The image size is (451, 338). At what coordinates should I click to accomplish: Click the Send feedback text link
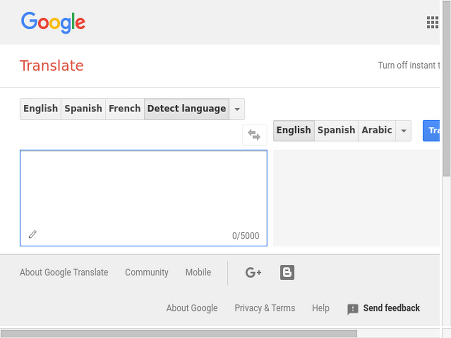392,308
